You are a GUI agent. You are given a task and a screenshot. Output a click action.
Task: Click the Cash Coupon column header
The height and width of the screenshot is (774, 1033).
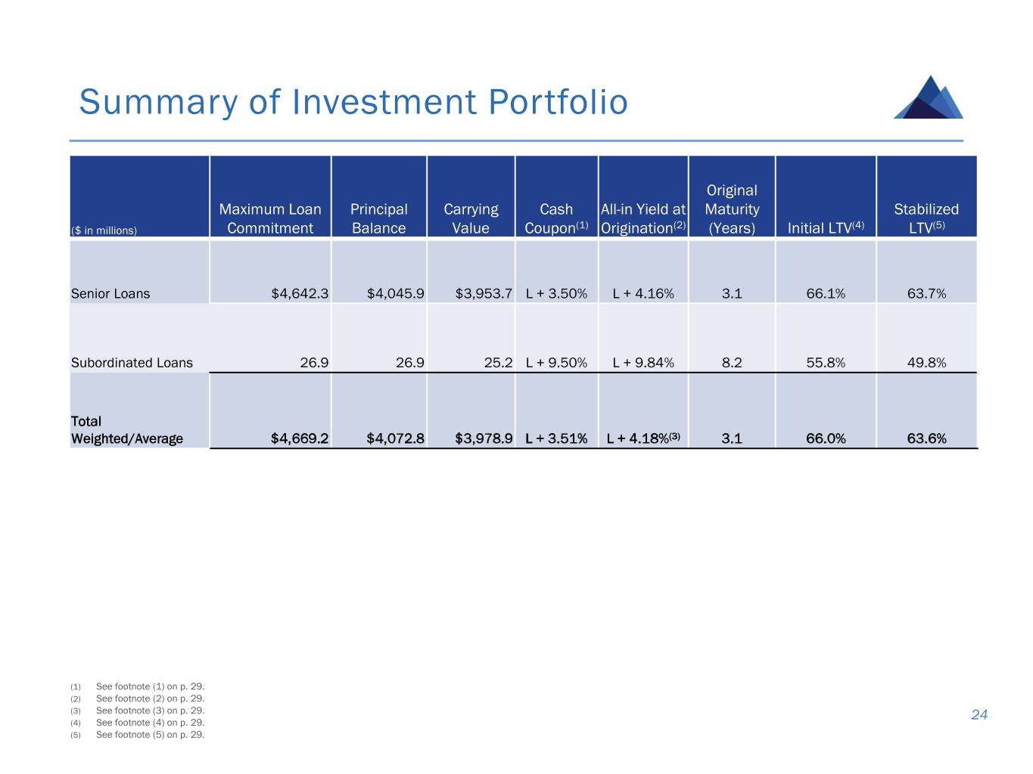coord(556,218)
